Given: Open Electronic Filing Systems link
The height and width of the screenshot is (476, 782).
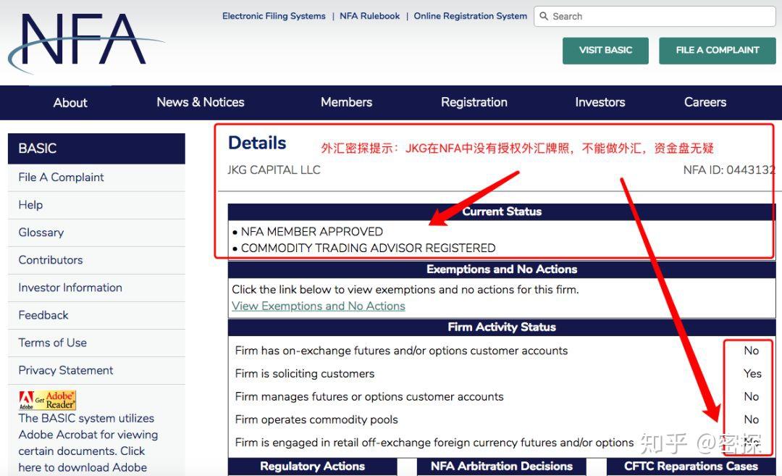Looking at the screenshot, I should pos(274,16).
